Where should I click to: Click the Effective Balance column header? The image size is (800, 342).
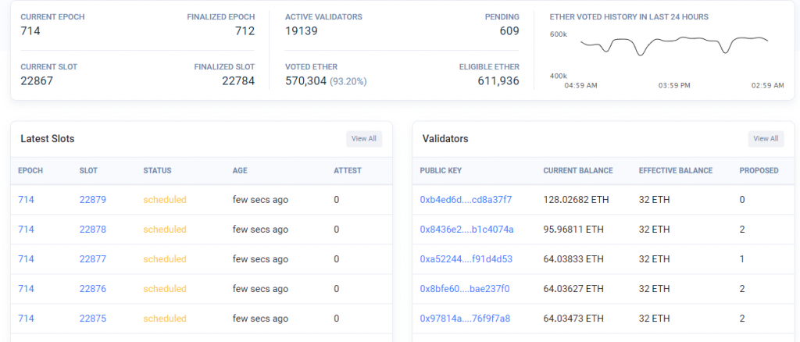tap(675, 170)
